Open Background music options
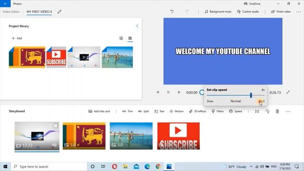The height and width of the screenshot is (171, 304). coord(218,11)
